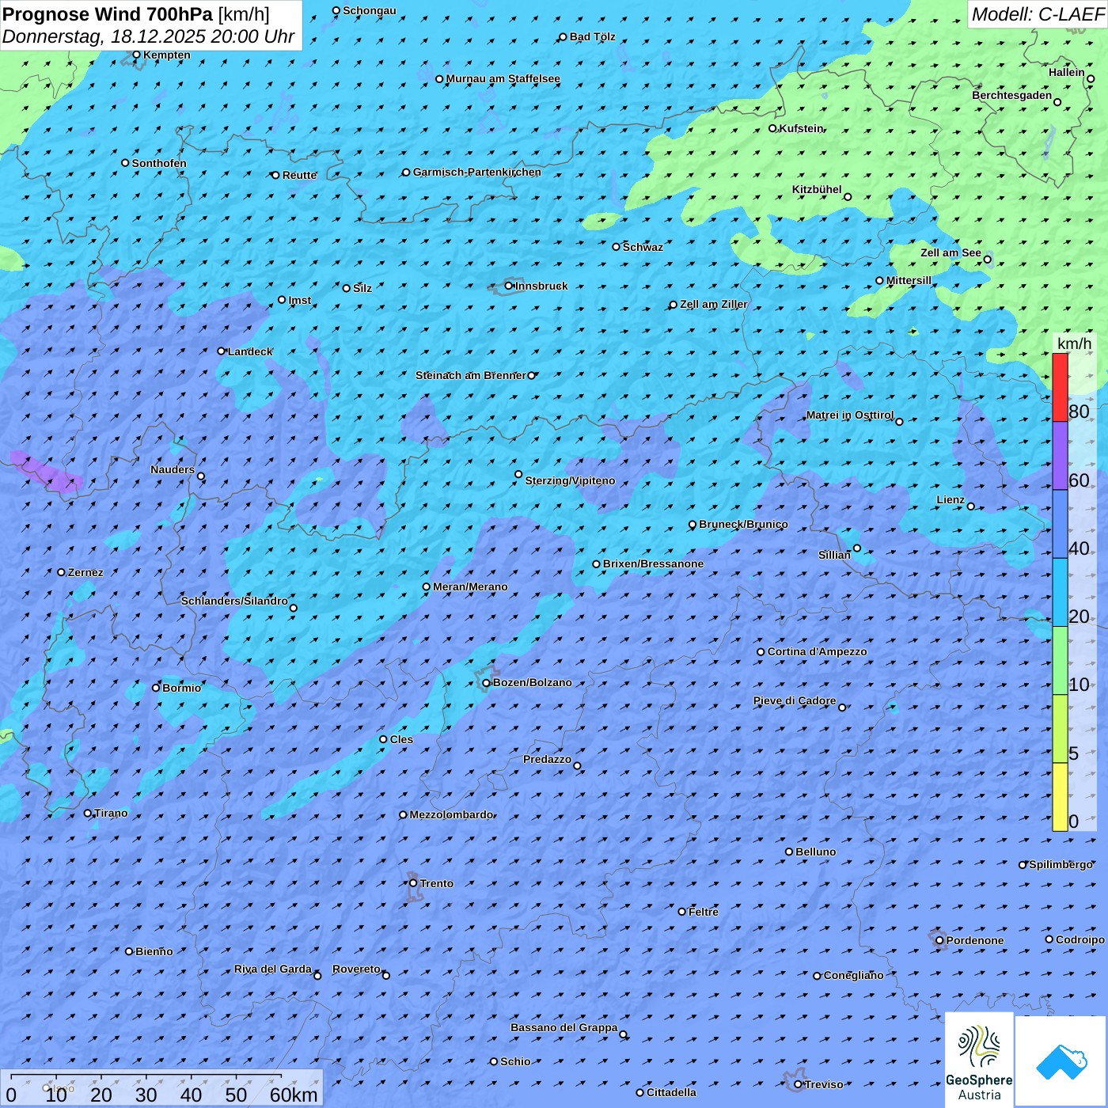
Task: Click the blue cloud logo icon
Action: click(x=1061, y=1061)
